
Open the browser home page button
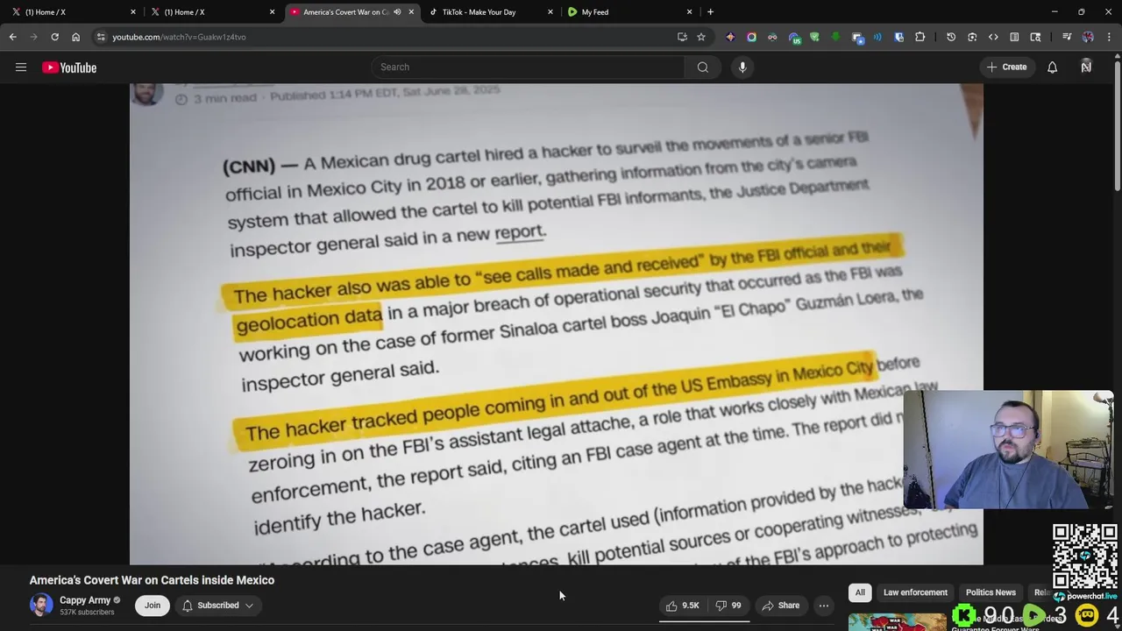click(75, 37)
